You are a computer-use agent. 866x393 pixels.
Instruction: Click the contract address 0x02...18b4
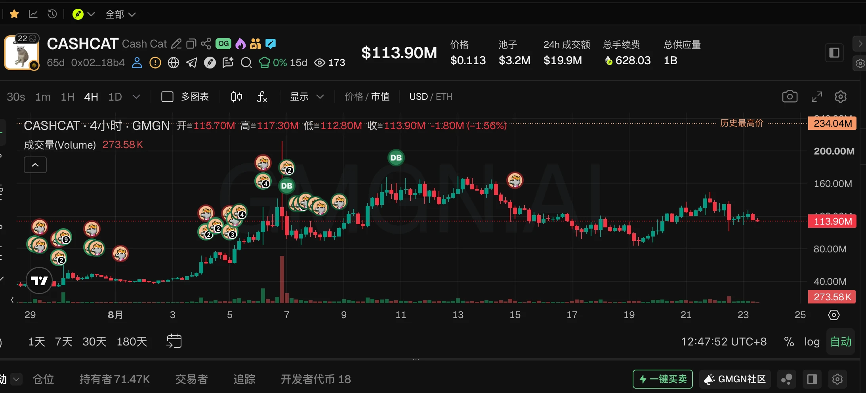[98, 63]
